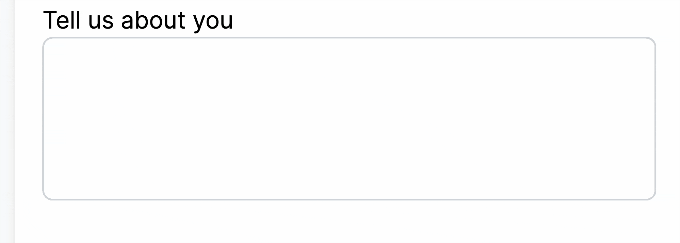Place cursor in the about-you textarea
680x243 pixels.
click(349, 118)
